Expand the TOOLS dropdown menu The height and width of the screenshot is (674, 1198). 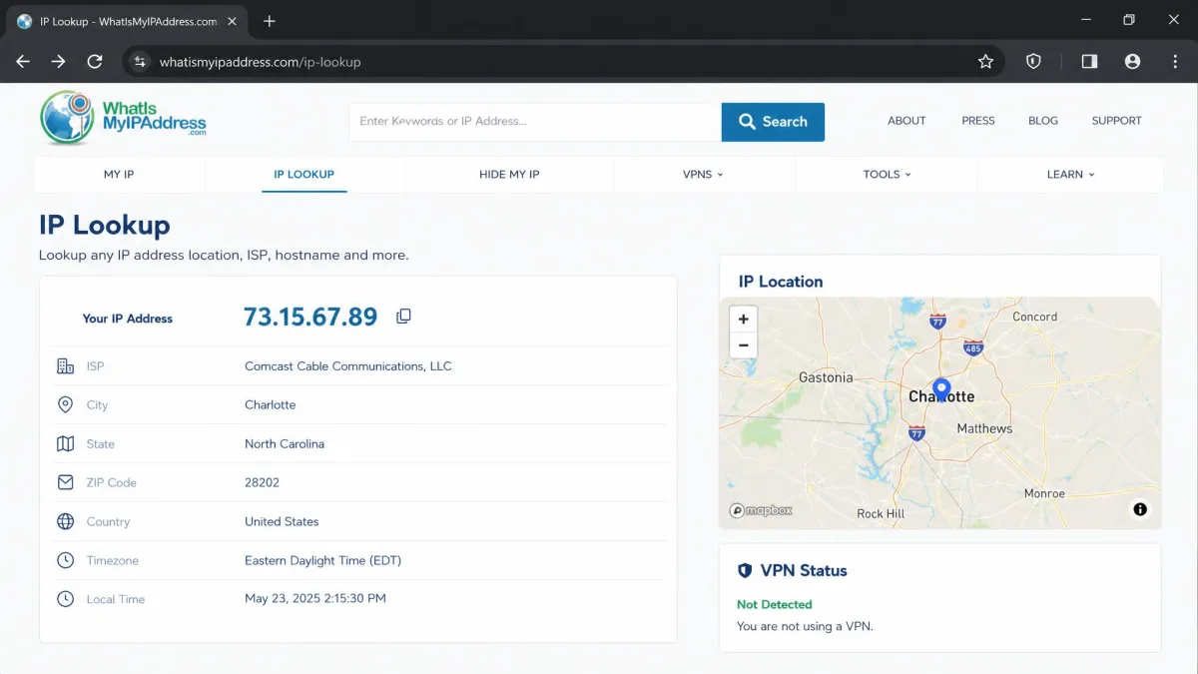(x=887, y=174)
